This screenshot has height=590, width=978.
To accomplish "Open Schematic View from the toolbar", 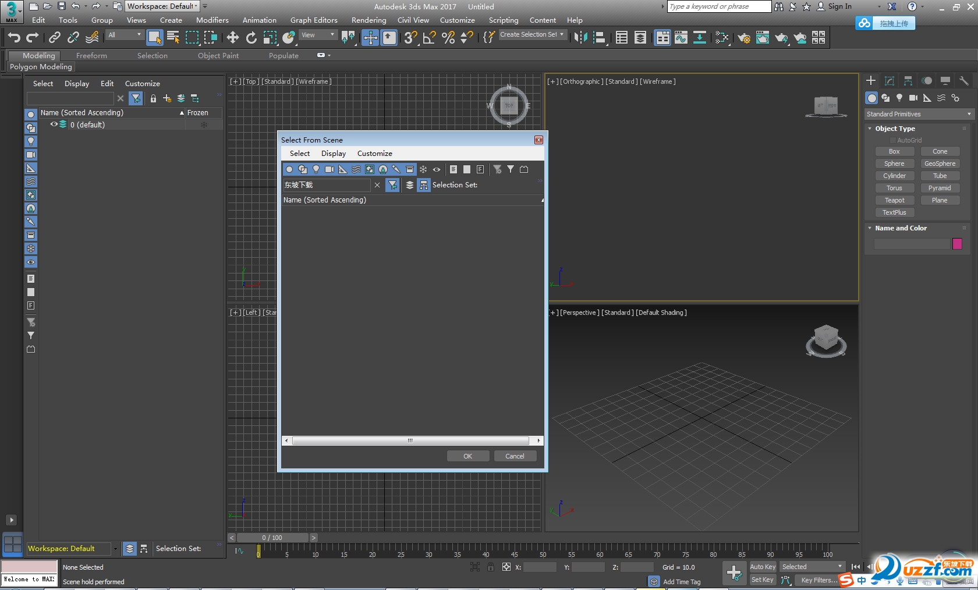I will (x=699, y=38).
